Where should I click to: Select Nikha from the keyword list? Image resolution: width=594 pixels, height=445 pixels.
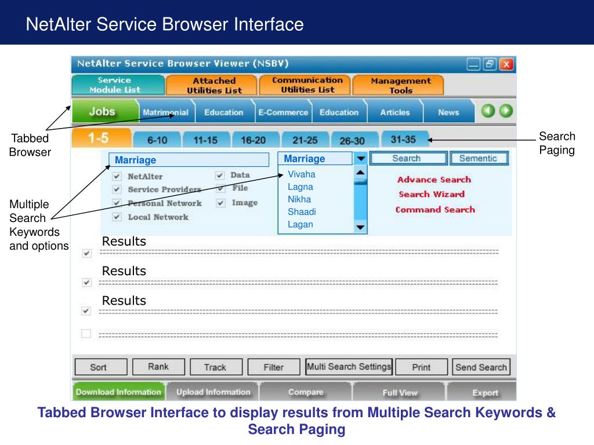click(x=299, y=199)
